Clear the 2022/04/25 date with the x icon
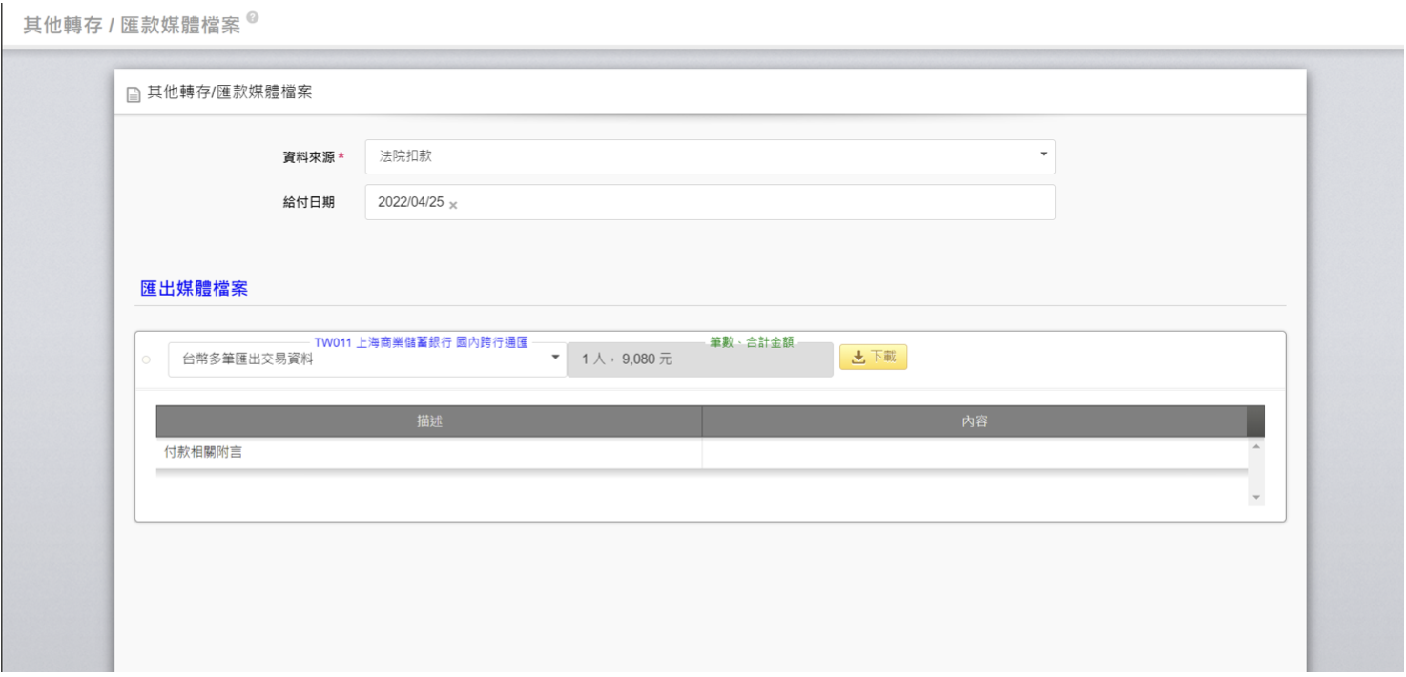The height and width of the screenshot is (677, 1406). pos(453,205)
